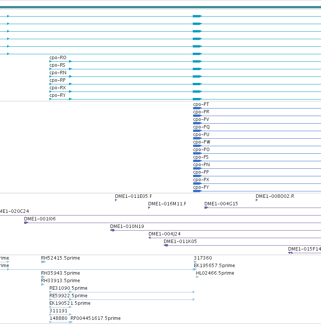Click the DME1-015P14 clone label
The height and width of the screenshot is (324, 321).
(304, 249)
